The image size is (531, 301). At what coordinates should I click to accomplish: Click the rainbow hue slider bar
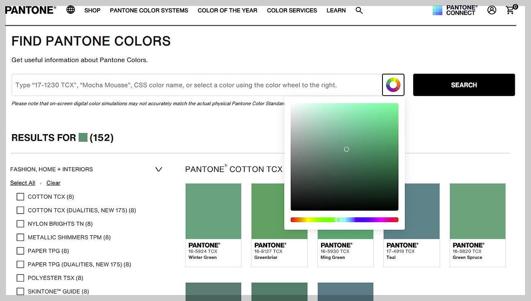click(x=344, y=220)
